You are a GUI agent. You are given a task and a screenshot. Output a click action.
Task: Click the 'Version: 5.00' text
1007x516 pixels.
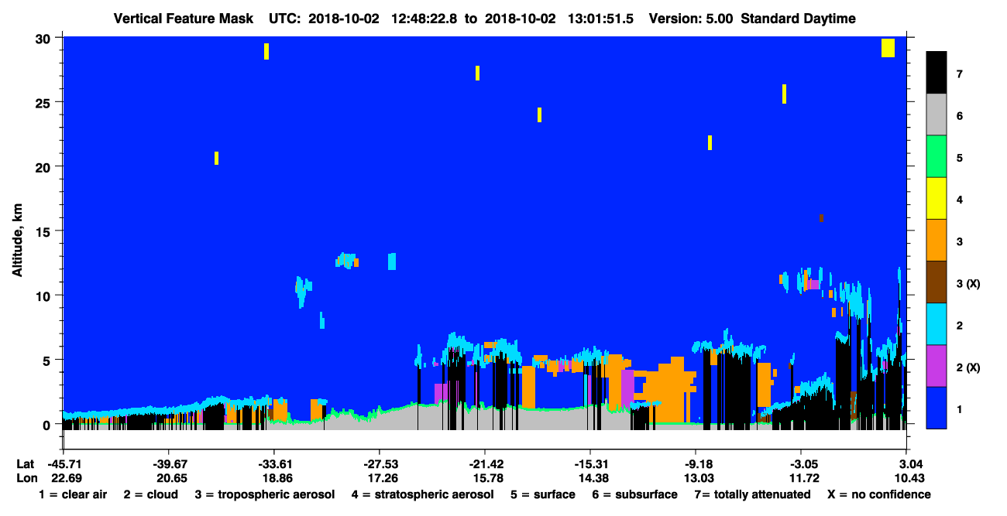tap(691, 19)
